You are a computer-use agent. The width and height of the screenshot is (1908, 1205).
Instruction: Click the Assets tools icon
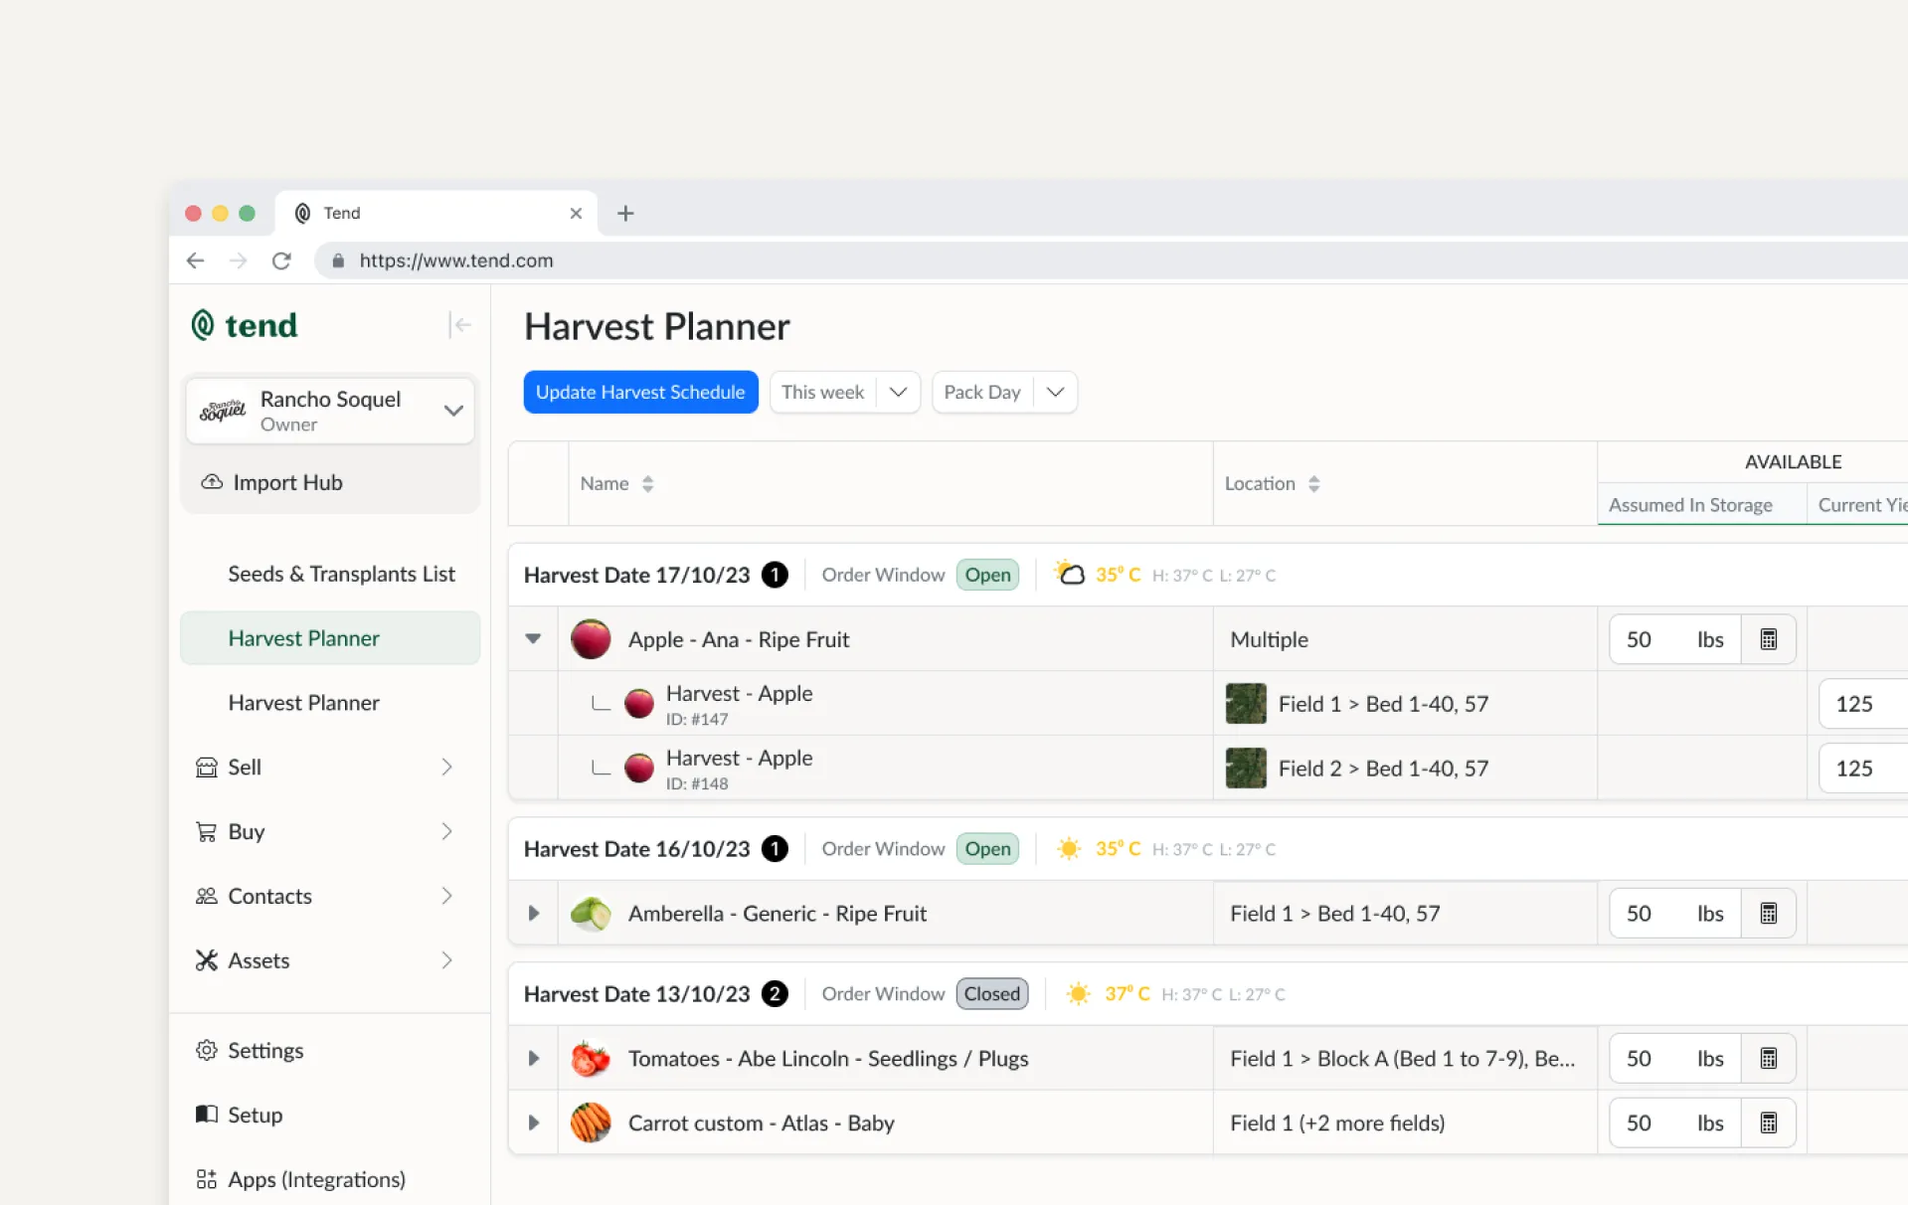click(206, 959)
